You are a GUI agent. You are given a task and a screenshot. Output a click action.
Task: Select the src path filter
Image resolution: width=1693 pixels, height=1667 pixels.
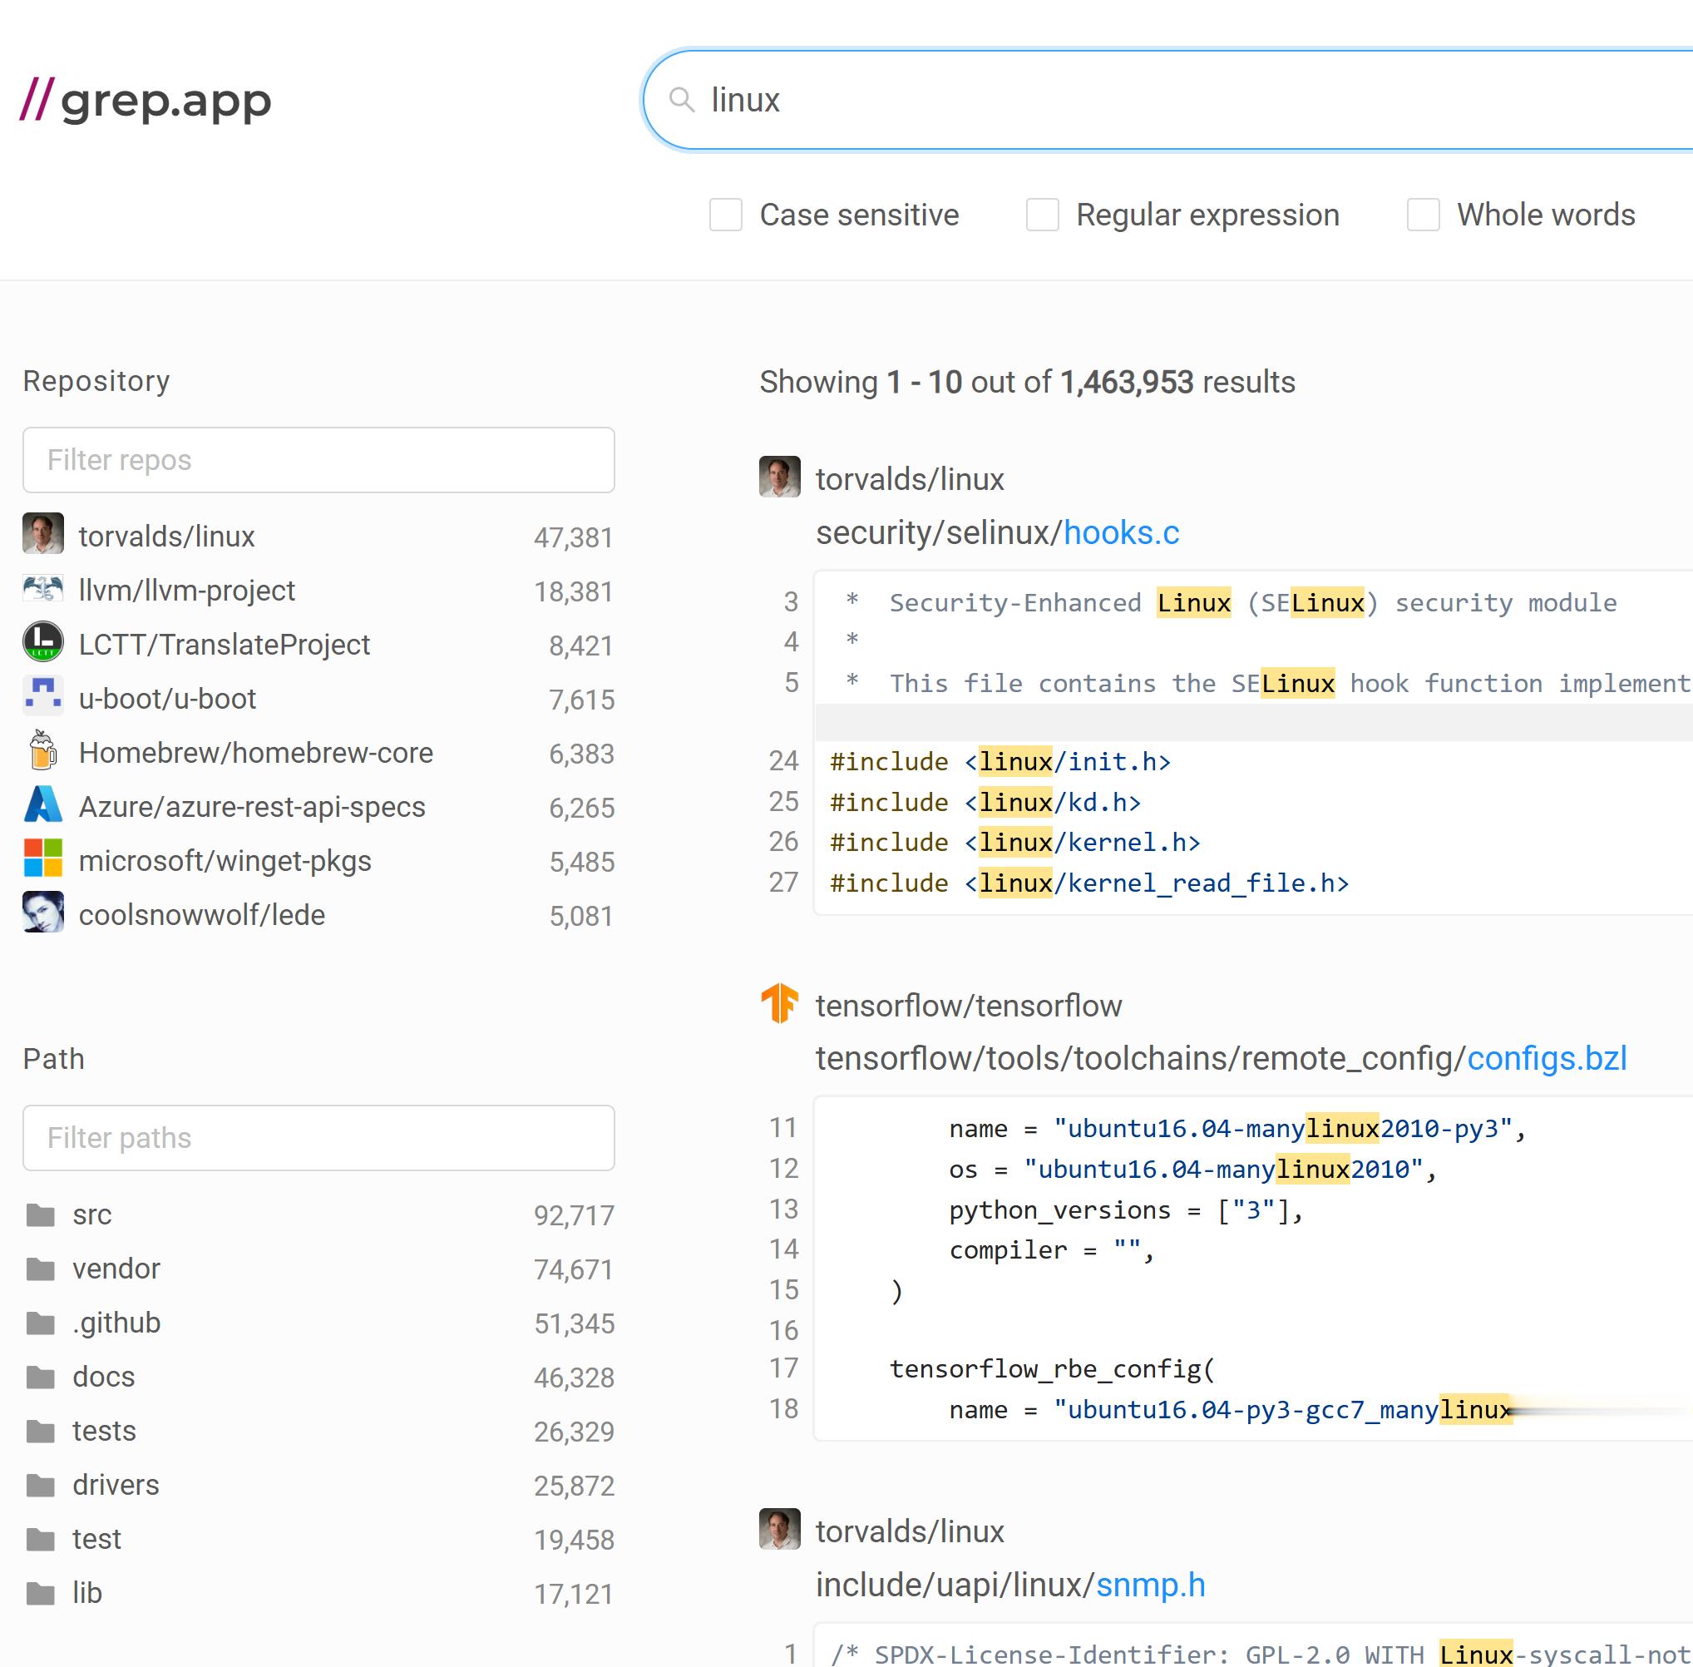click(x=318, y=1214)
